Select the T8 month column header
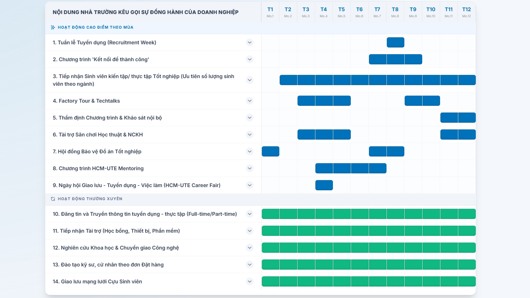530x298 pixels. 395,12
